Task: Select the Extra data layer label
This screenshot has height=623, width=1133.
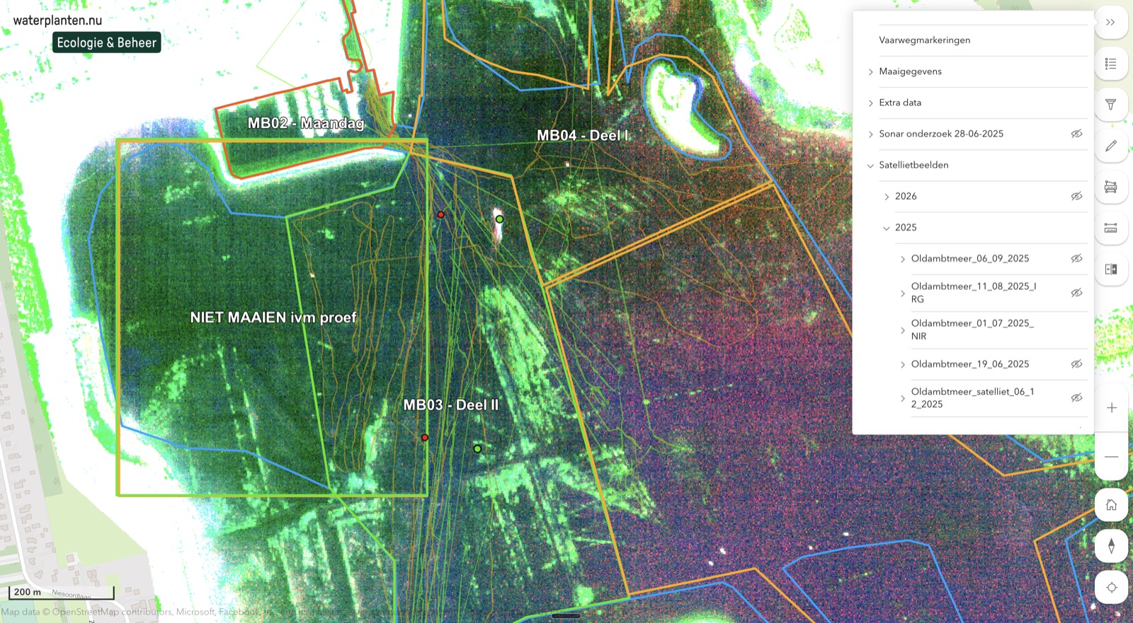Action: (900, 103)
